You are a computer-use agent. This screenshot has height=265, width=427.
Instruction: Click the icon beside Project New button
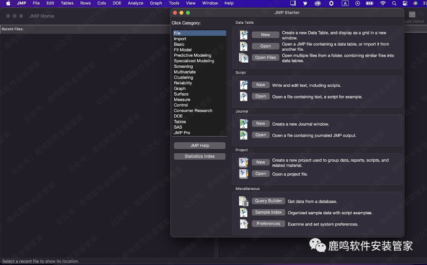(x=244, y=162)
